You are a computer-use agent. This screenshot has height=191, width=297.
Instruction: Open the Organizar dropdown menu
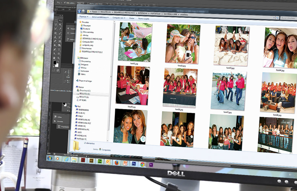click(x=84, y=17)
